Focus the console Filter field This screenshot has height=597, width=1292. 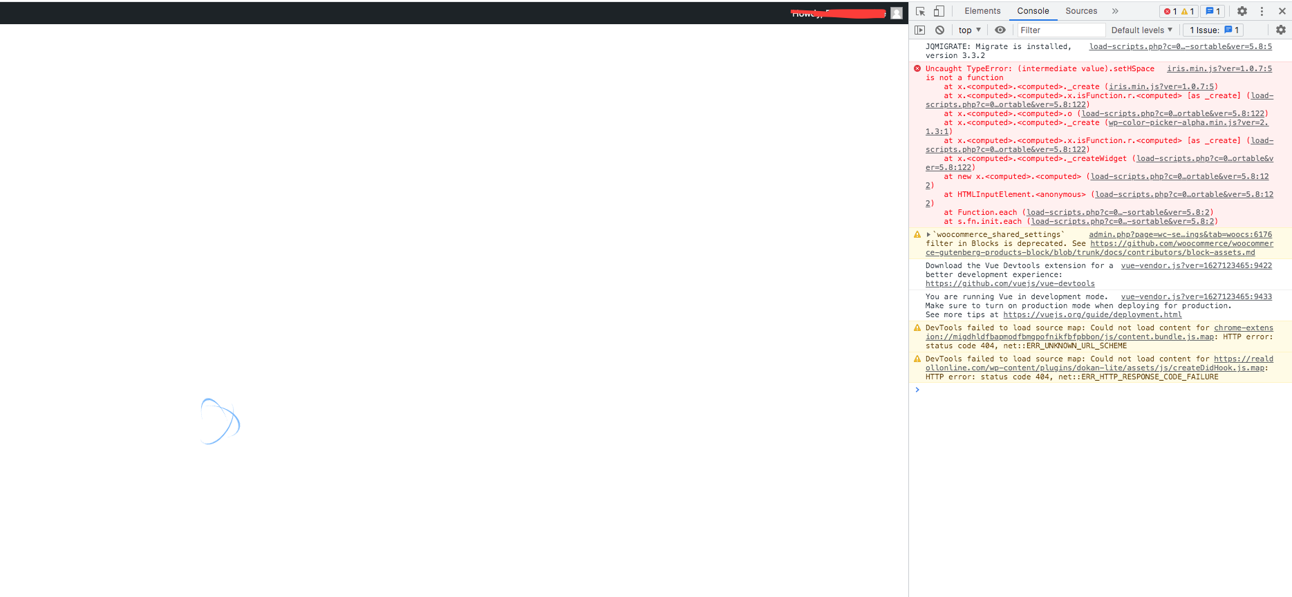[1061, 30]
